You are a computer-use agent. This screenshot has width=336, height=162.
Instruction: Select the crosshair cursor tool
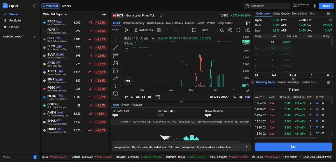pos(116,40)
